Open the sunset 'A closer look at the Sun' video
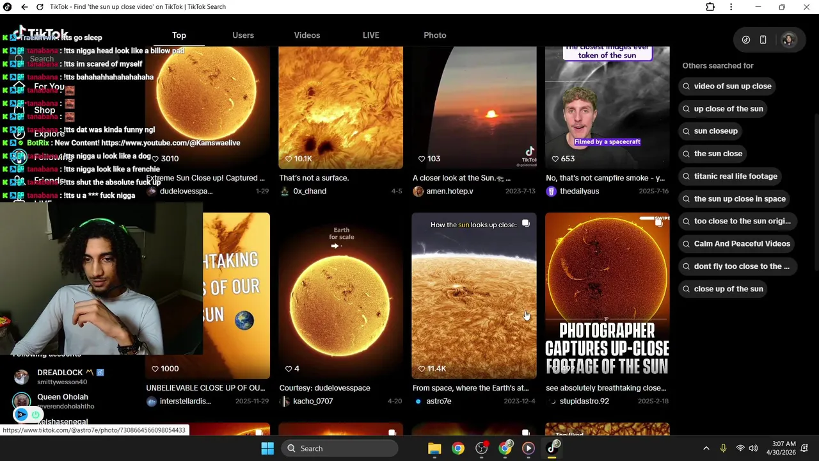 pyautogui.click(x=474, y=108)
